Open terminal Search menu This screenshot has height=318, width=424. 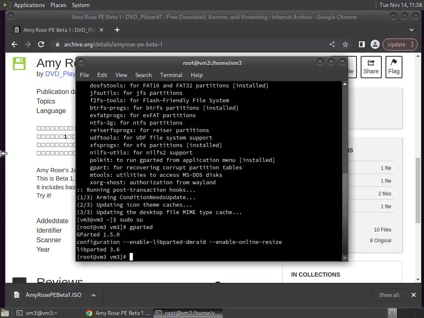pos(143,75)
